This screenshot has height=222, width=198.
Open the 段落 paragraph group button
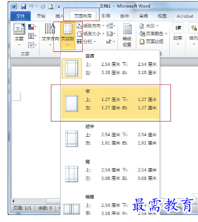tap(178, 34)
